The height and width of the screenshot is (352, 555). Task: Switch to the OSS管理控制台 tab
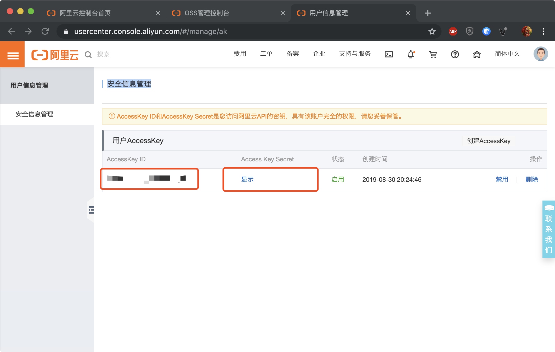(x=207, y=13)
